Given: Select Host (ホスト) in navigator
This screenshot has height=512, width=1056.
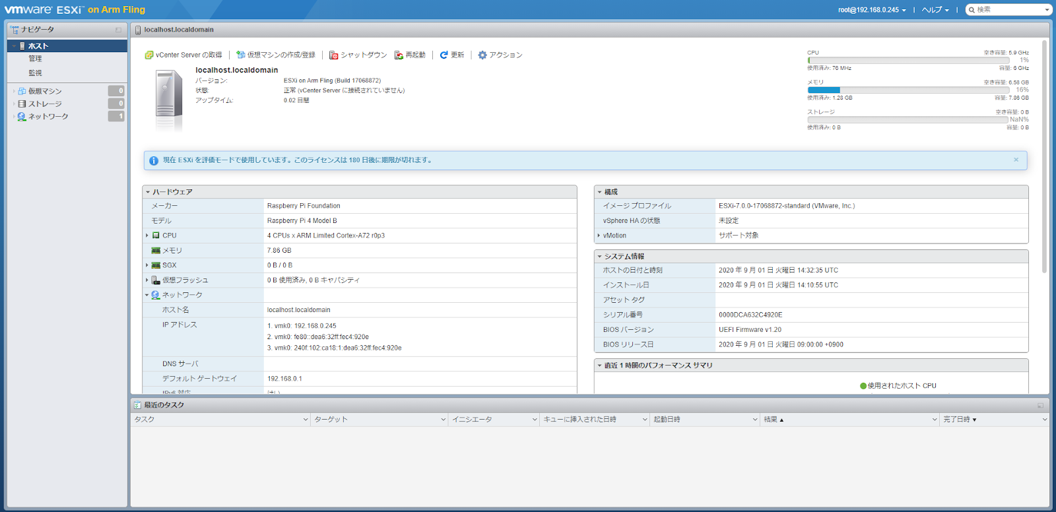Looking at the screenshot, I should click(67, 46).
